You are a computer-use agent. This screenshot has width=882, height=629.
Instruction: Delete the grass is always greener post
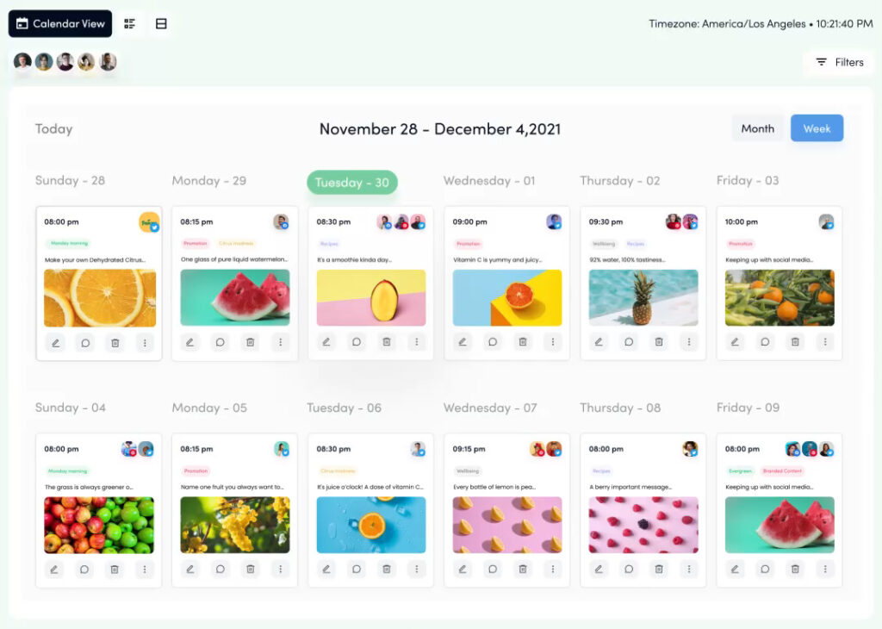[115, 570]
